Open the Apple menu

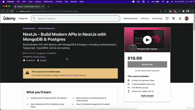[x=4, y=2]
